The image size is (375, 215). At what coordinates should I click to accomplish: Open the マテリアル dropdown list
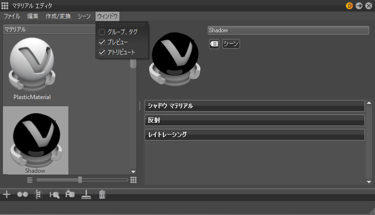click(x=50, y=29)
